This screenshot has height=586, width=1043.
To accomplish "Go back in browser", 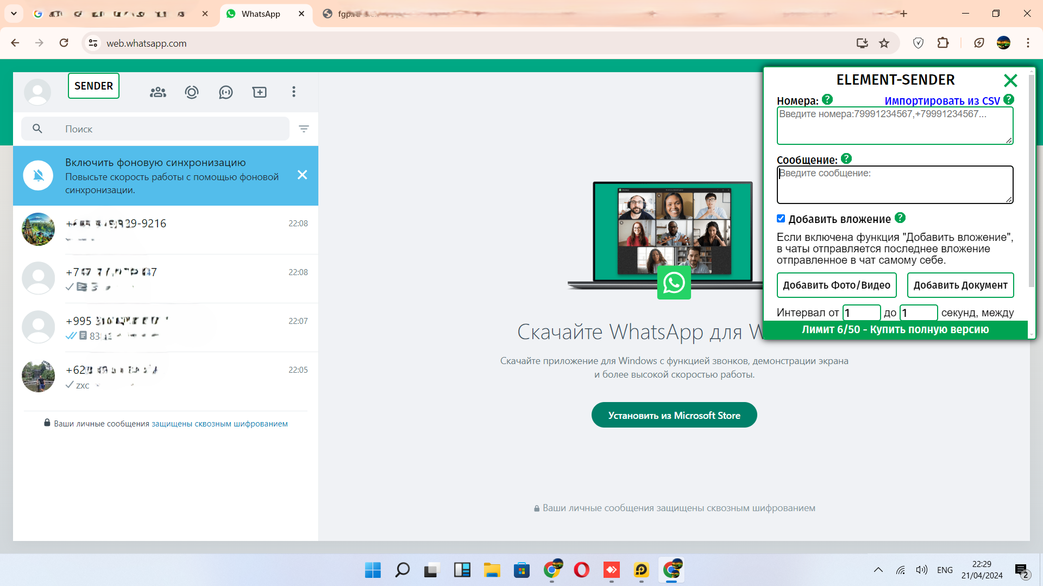I will pos(15,43).
